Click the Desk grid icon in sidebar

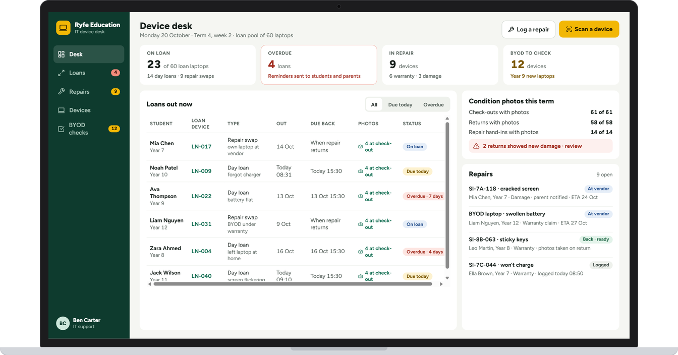click(61, 54)
